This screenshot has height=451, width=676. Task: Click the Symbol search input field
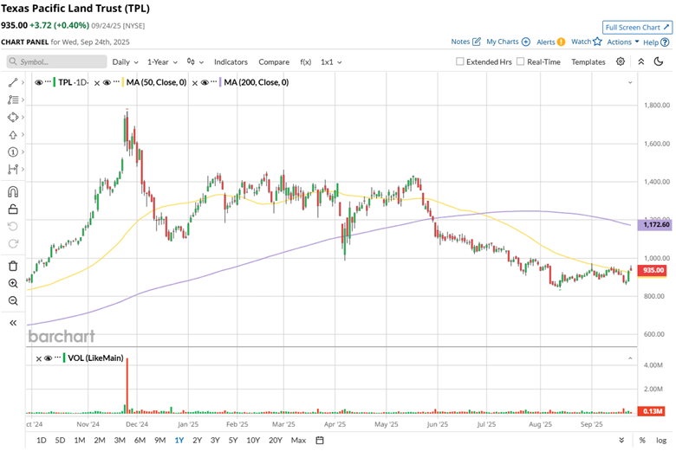coord(56,61)
